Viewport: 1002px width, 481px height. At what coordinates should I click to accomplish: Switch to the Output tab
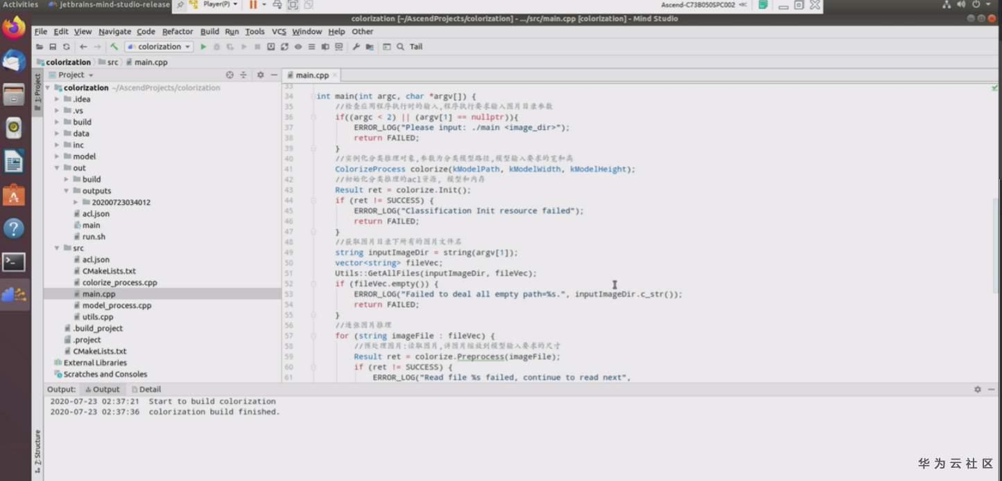(x=101, y=390)
